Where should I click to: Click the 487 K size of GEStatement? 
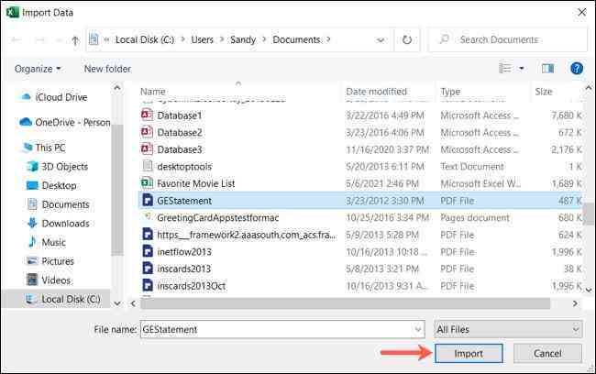coord(569,201)
